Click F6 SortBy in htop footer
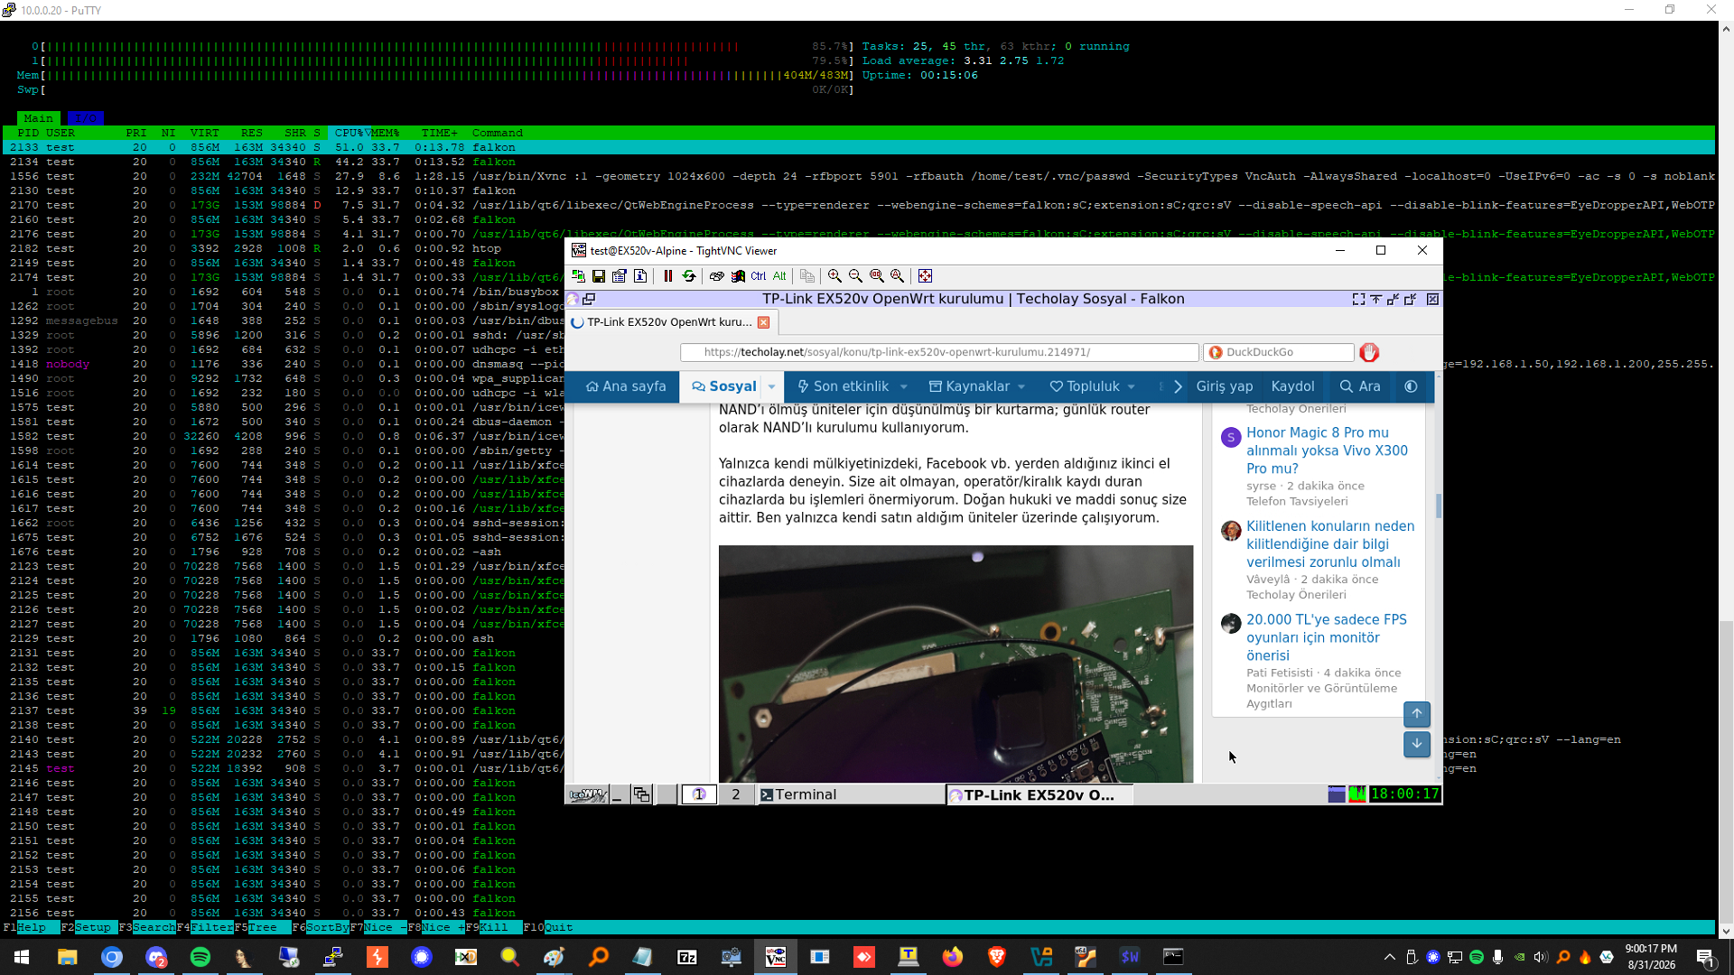 pos(321,927)
